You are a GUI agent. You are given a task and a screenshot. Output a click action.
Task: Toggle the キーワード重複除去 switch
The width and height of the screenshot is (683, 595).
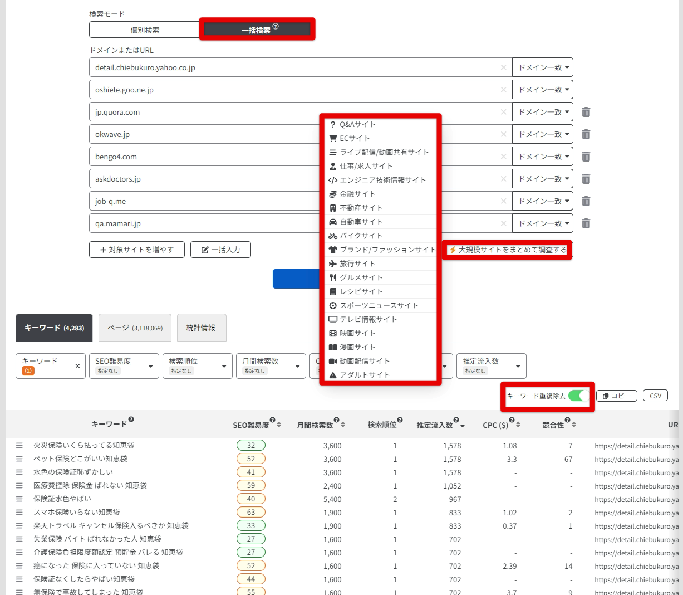click(x=578, y=396)
